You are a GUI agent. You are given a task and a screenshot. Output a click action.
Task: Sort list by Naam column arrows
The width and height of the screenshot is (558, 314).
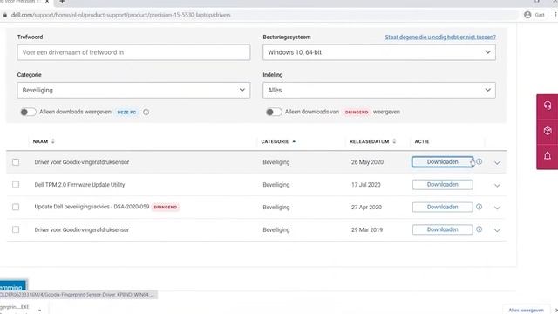(53, 141)
